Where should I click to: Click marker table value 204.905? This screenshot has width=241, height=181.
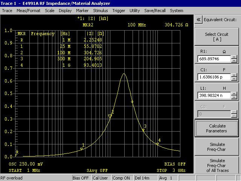pyautogui.click(x=93, y=59)
